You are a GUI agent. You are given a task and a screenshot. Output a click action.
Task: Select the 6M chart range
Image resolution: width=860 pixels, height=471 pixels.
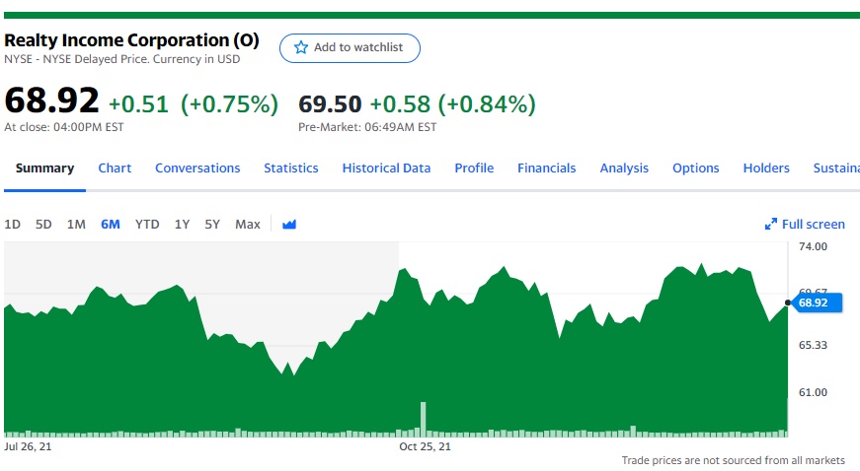coord(111,225)
